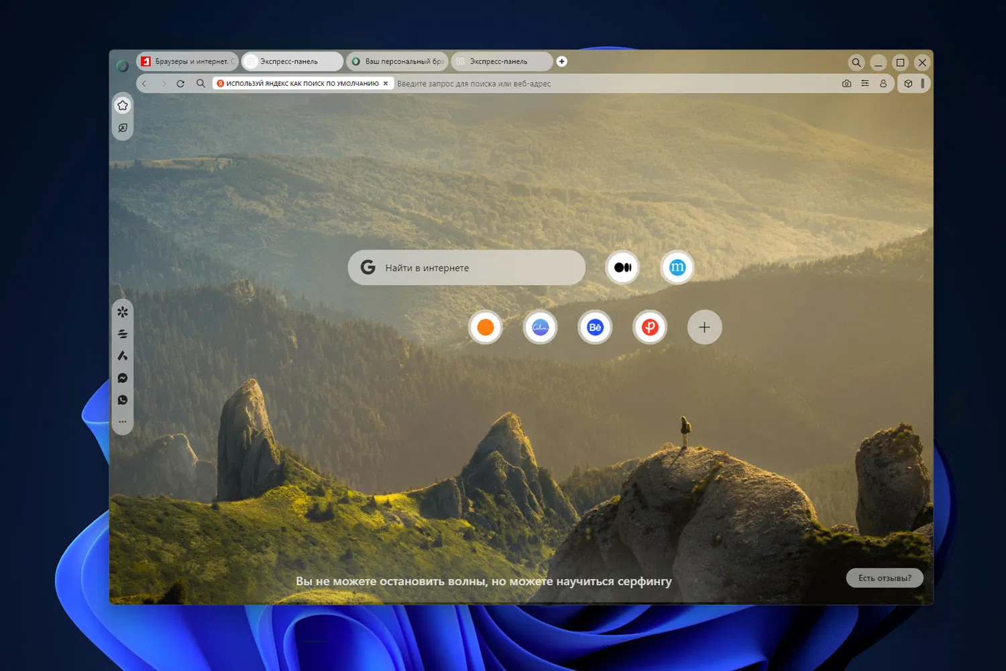Open the blue 'm' speed dial tile
This screenshot has height=671, width=1006.
pyautogui.click(x=677, y=267)
